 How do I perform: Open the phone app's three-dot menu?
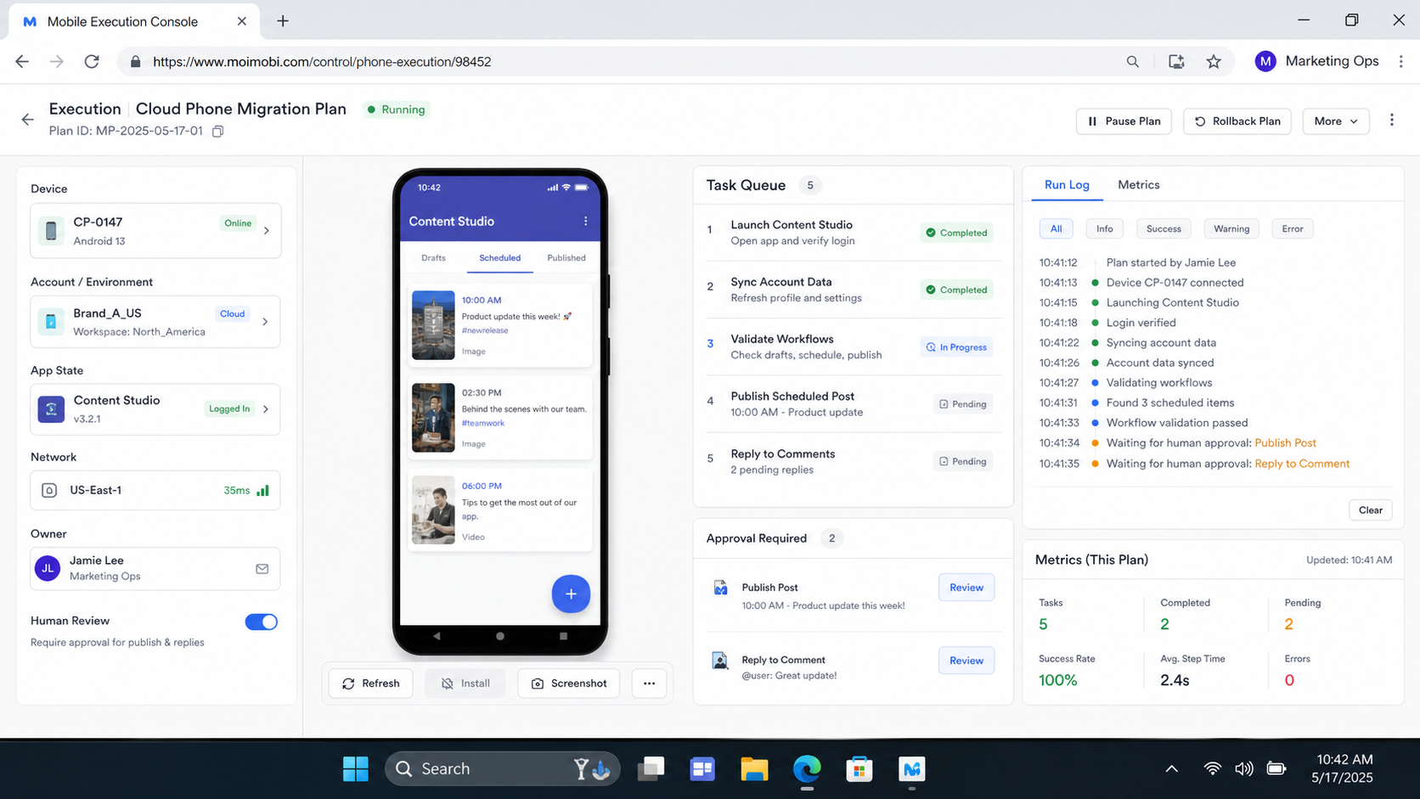tap(585, 221)
